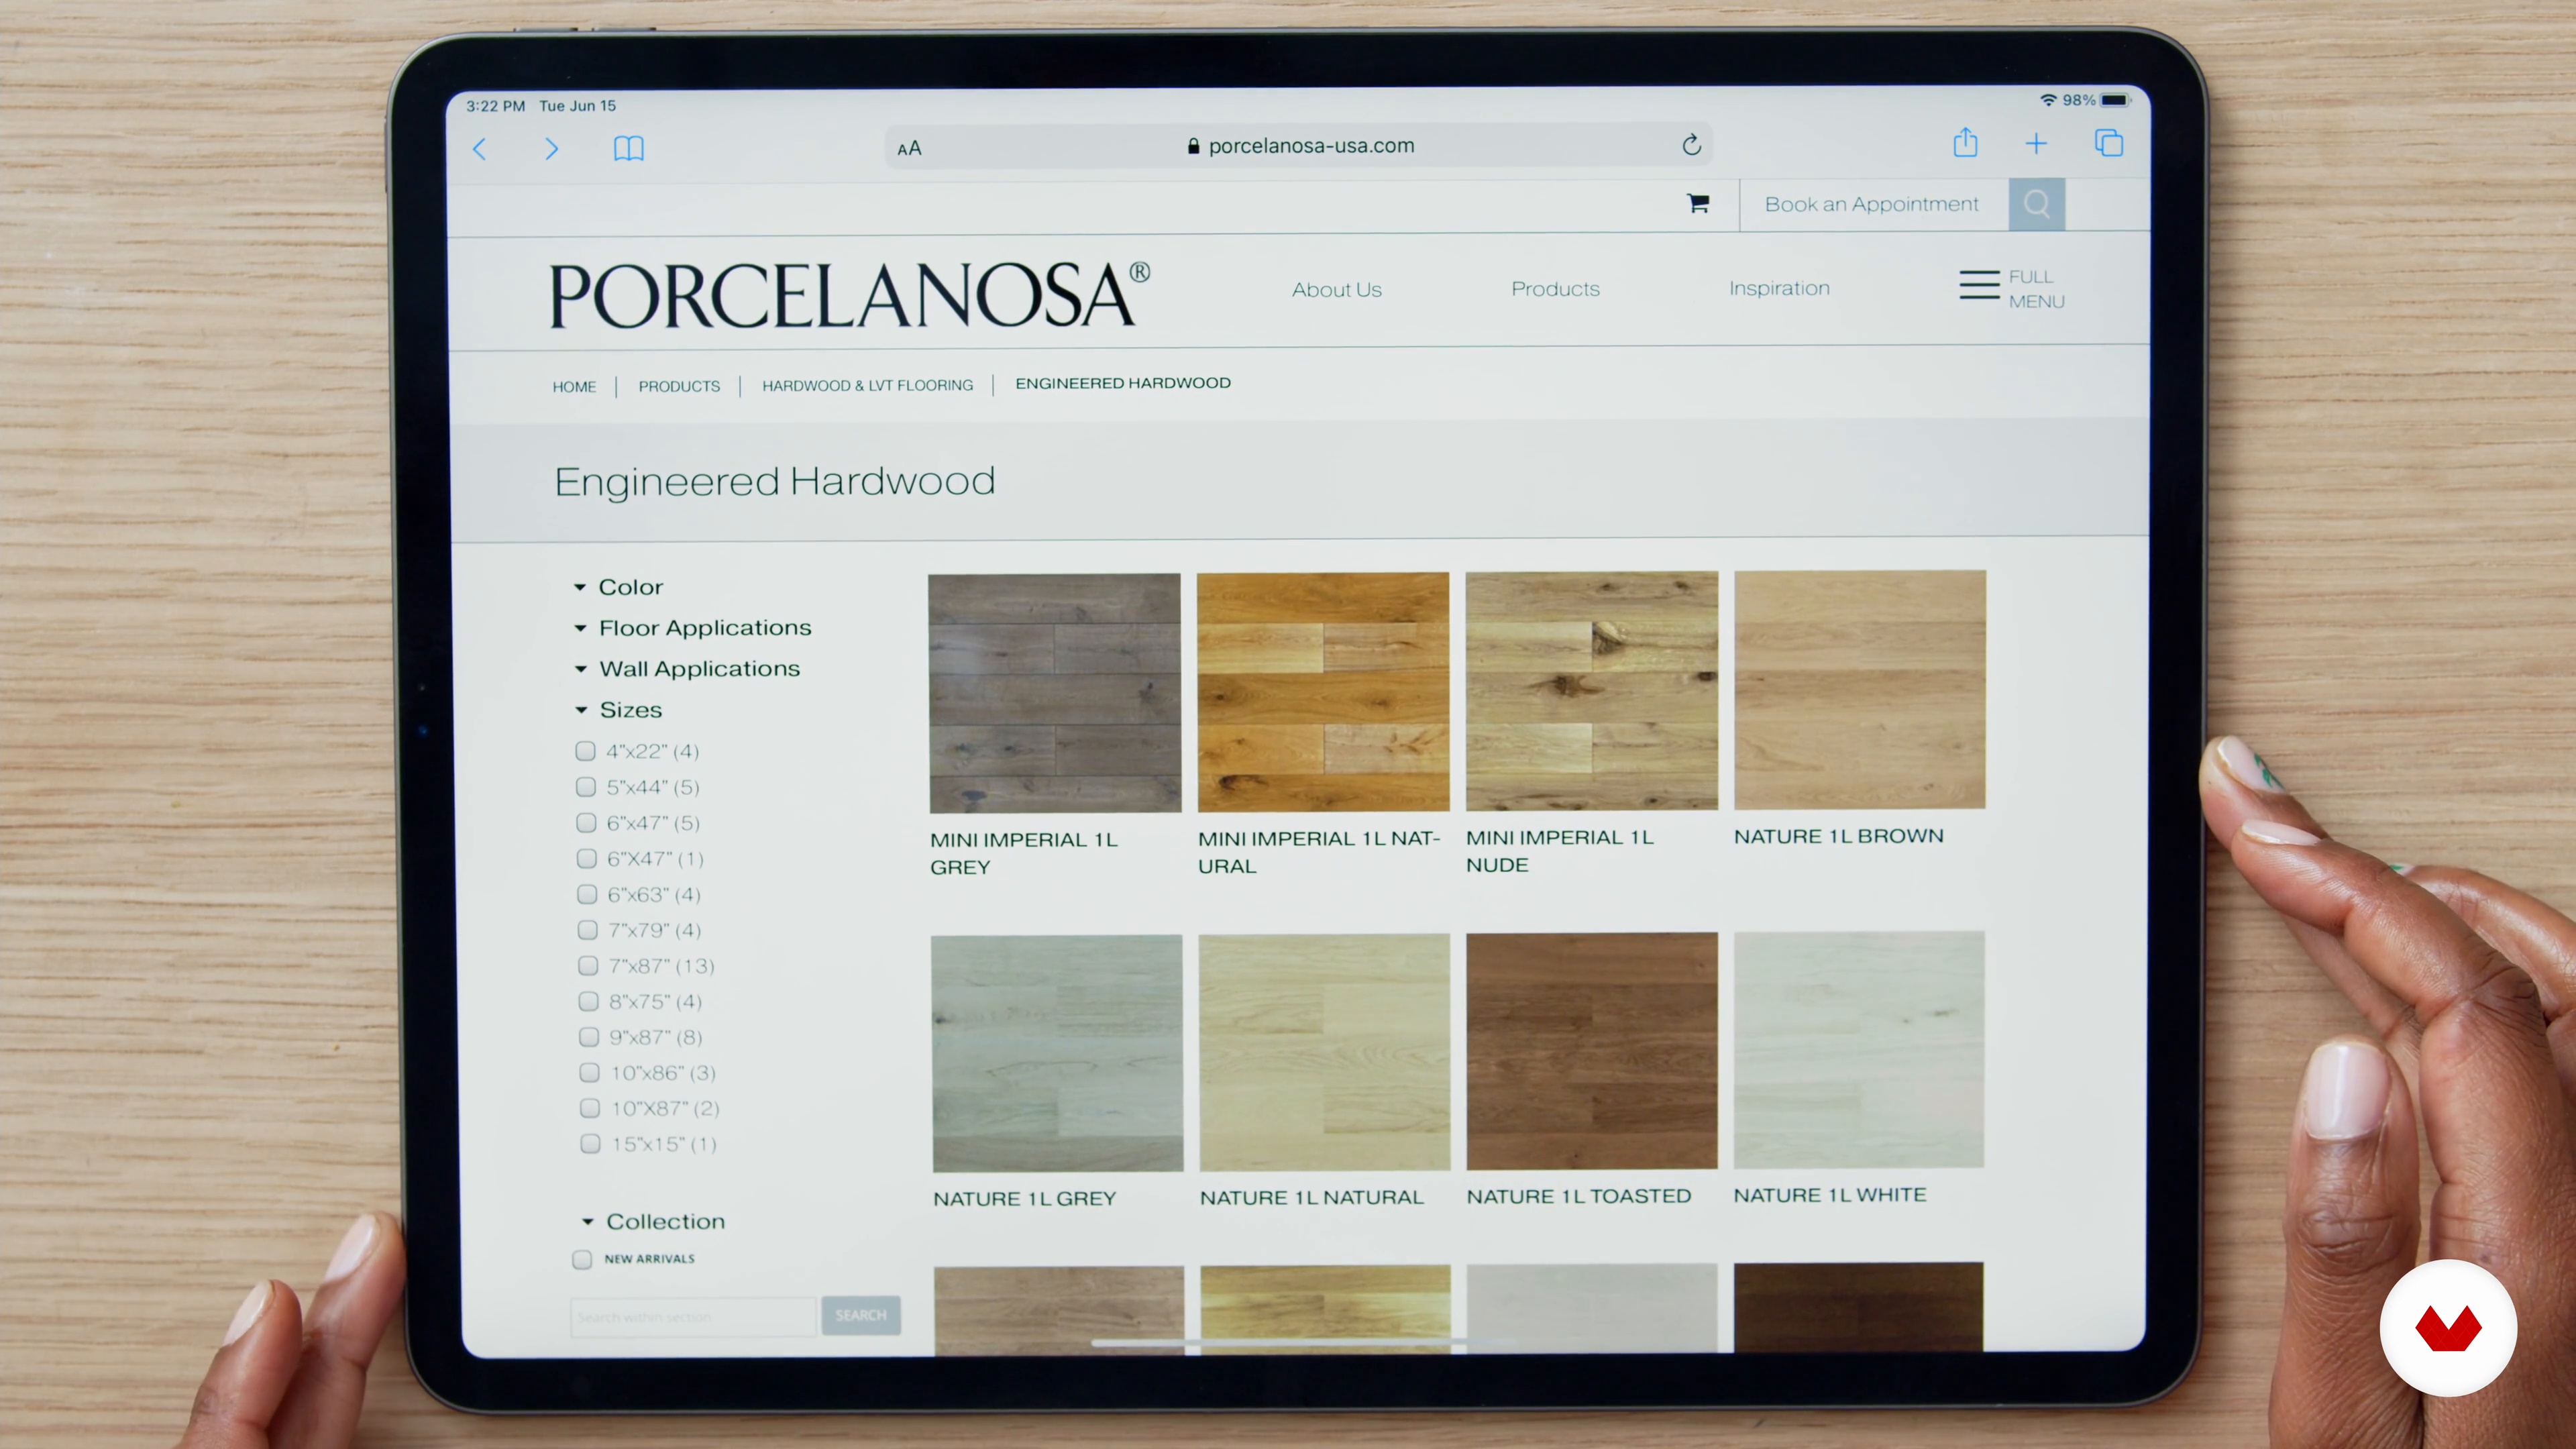Screen dimensions: 2576x1449
Task: Go back with Safari back arrow
Action: pyautogui.click(x=480, y=149)
